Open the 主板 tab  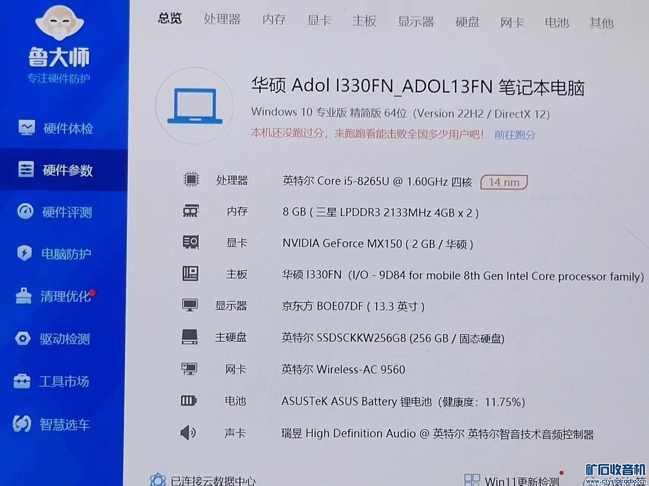364,21
